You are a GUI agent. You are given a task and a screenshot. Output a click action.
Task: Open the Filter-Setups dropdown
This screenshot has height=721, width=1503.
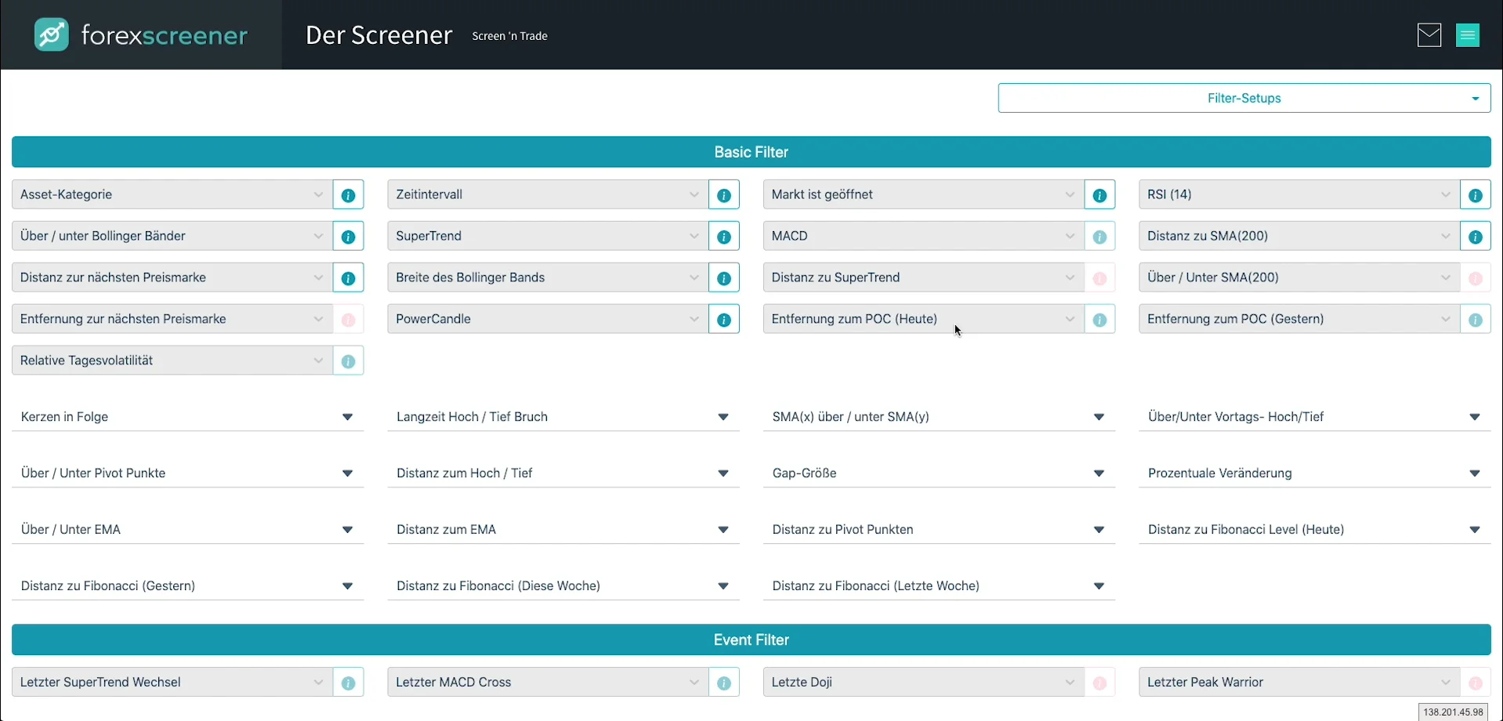coord(1244,98)
